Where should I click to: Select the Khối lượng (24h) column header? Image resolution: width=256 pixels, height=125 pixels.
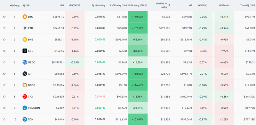(x=118, y=5)
